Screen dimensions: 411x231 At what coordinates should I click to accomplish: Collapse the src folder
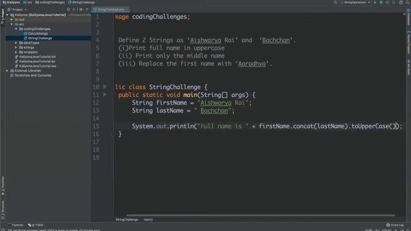tap(12, 24)
